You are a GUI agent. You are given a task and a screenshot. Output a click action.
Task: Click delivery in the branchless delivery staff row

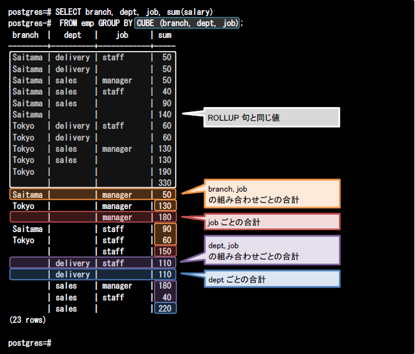pyautogui.click(x=72, y=263)
